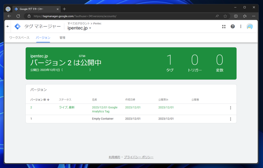Click the ステータス column header
263x168 pixels.
coord(65,100)
